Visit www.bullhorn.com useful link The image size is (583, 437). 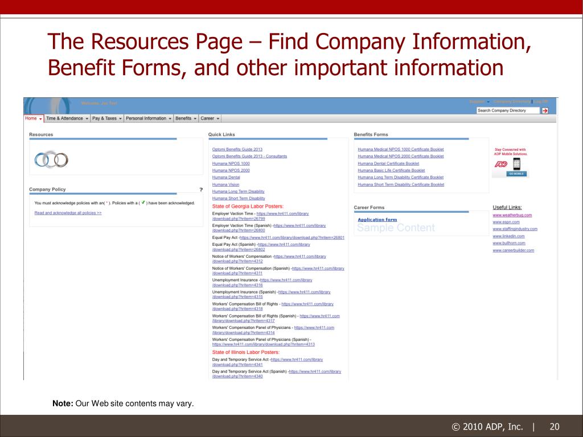point(509,244)
